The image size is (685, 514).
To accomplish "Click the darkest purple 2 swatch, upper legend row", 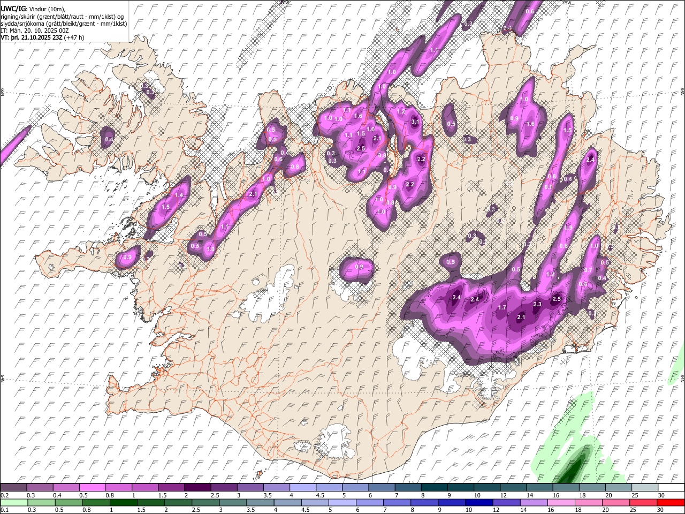I will pyautogui.click(x=197, y=487).
